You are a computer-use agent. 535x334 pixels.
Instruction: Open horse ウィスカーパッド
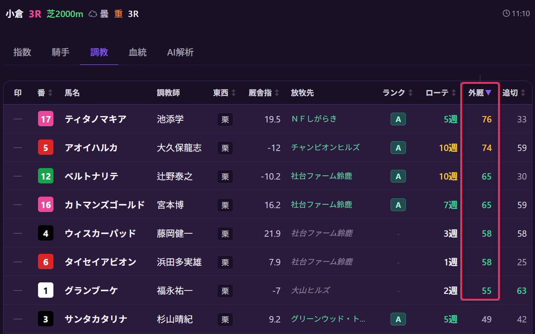tap(100, 233)
